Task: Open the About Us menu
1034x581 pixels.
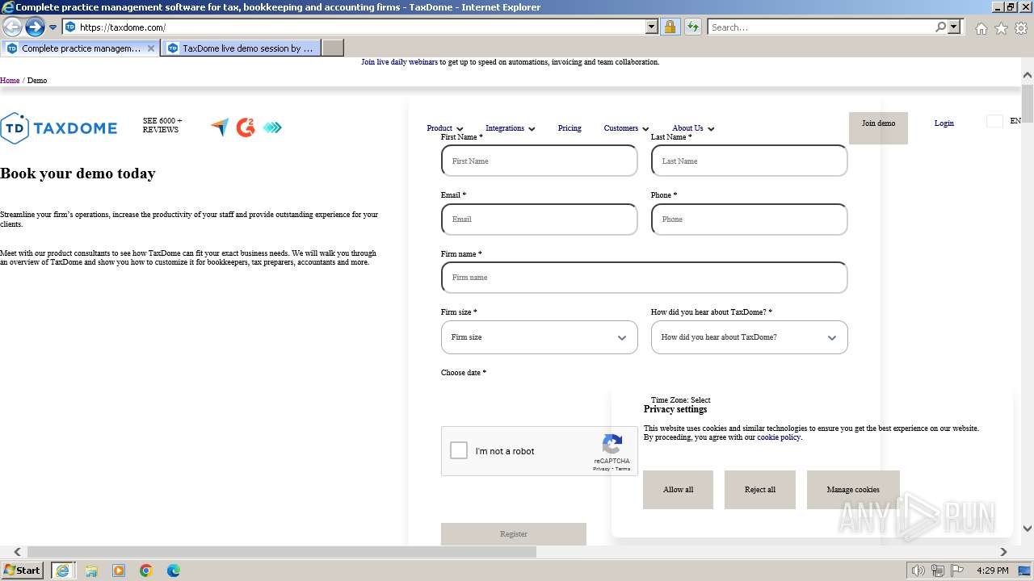Action: pyautogui.click(x=693, y=128)
